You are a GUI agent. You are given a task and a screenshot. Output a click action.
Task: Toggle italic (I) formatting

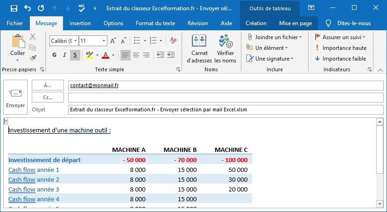pyautogui.click(x=64, y=55)
